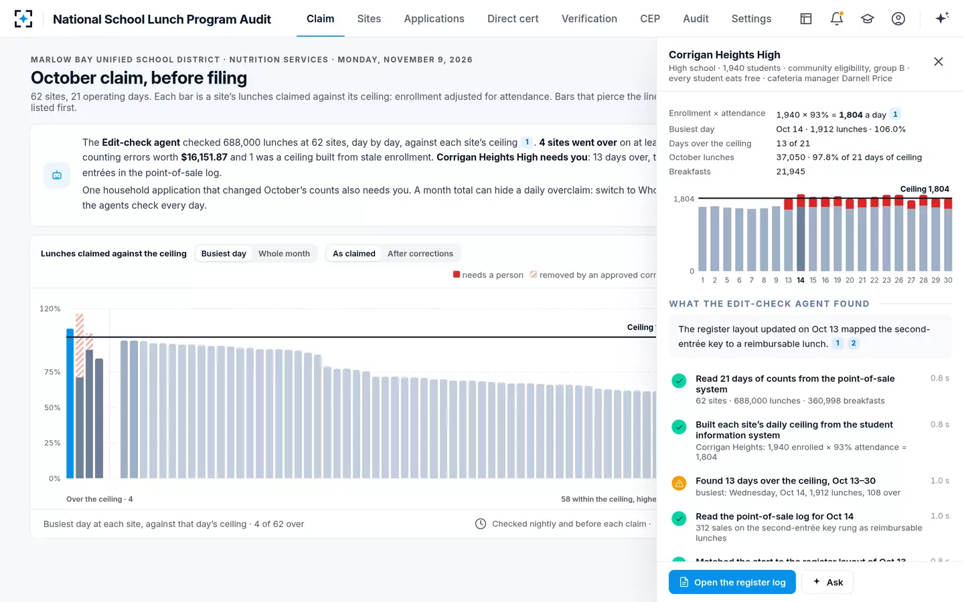The image size is (964, 602).
Task: Click green check for Read 21 days of counts
Action: [x=679, y=381]
